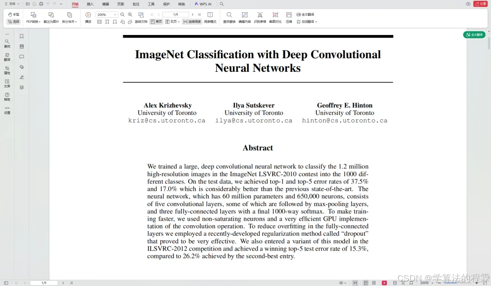This screenshot has width=491, height=286.
Task: Open the thumbnail panel icon
Action: pyautogui.click(x=22, y=47)
